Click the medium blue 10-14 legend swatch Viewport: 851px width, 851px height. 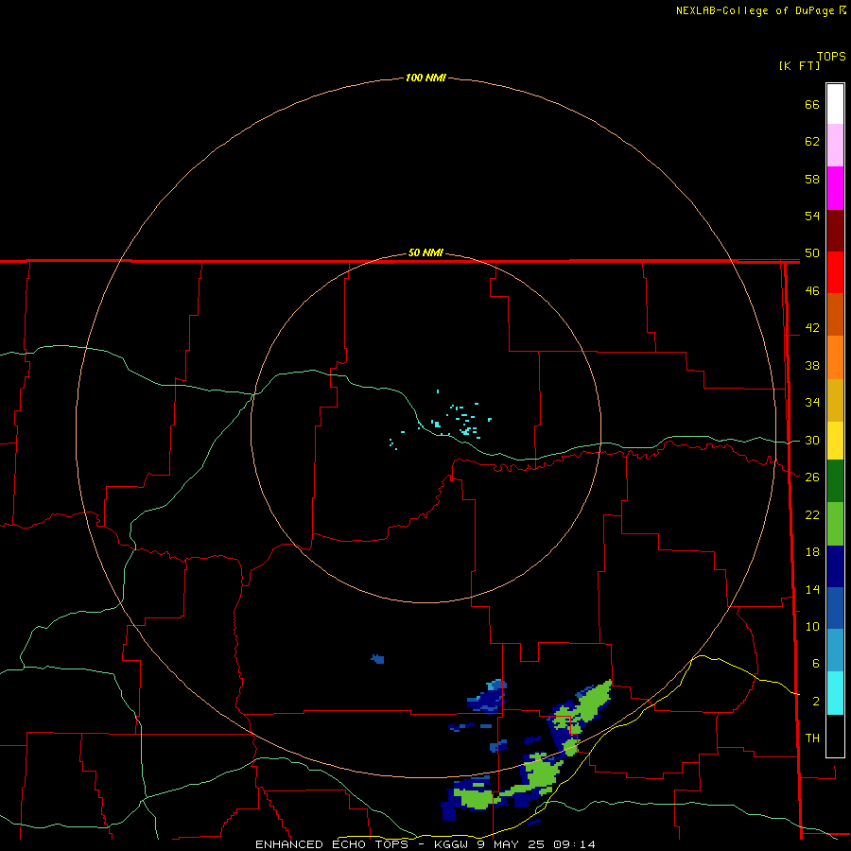(x=835, y=608)
